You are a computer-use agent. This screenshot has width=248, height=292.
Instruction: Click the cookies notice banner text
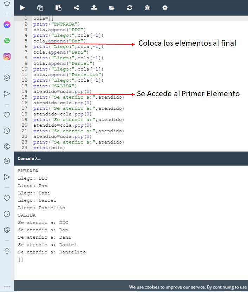(188, 287)
